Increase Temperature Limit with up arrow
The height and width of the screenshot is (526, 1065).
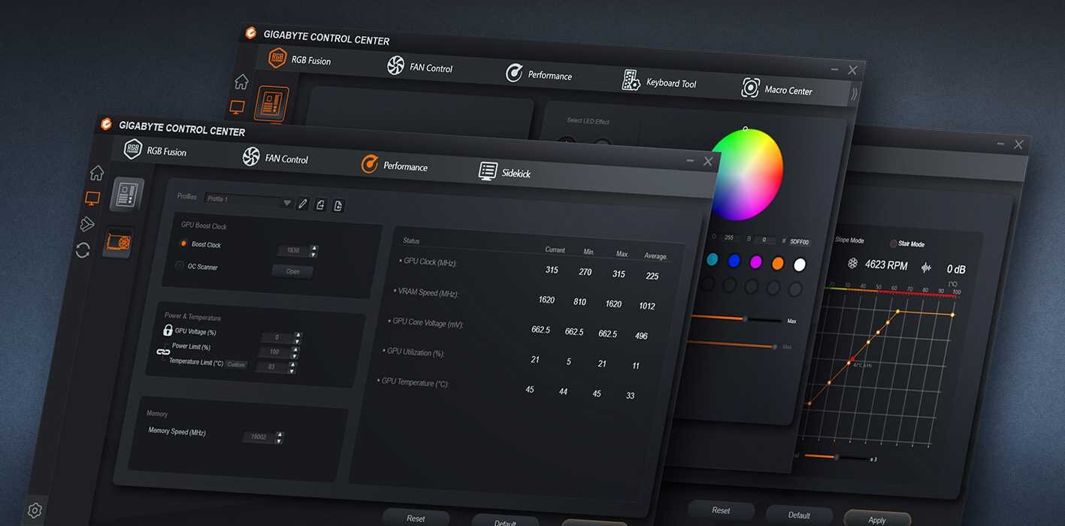(x=292, y=364)
